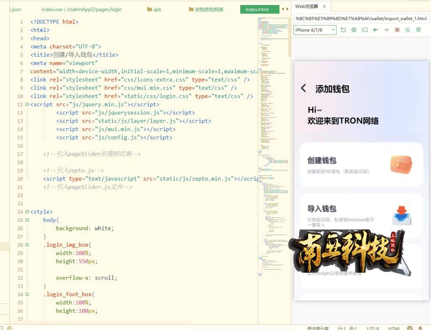
Task: Select the 波包钱包前端 folder tab
Action: point(206,9)
